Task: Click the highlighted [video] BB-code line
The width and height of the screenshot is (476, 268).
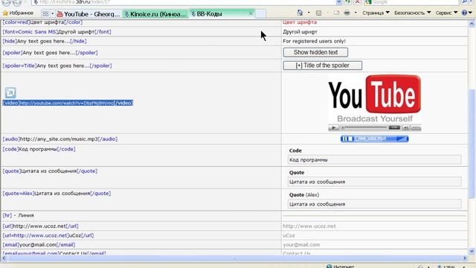Action: coord(68,103)
